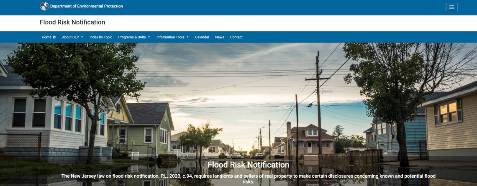
Task: Click the New Jersey law banner description text
Action: 248,179
